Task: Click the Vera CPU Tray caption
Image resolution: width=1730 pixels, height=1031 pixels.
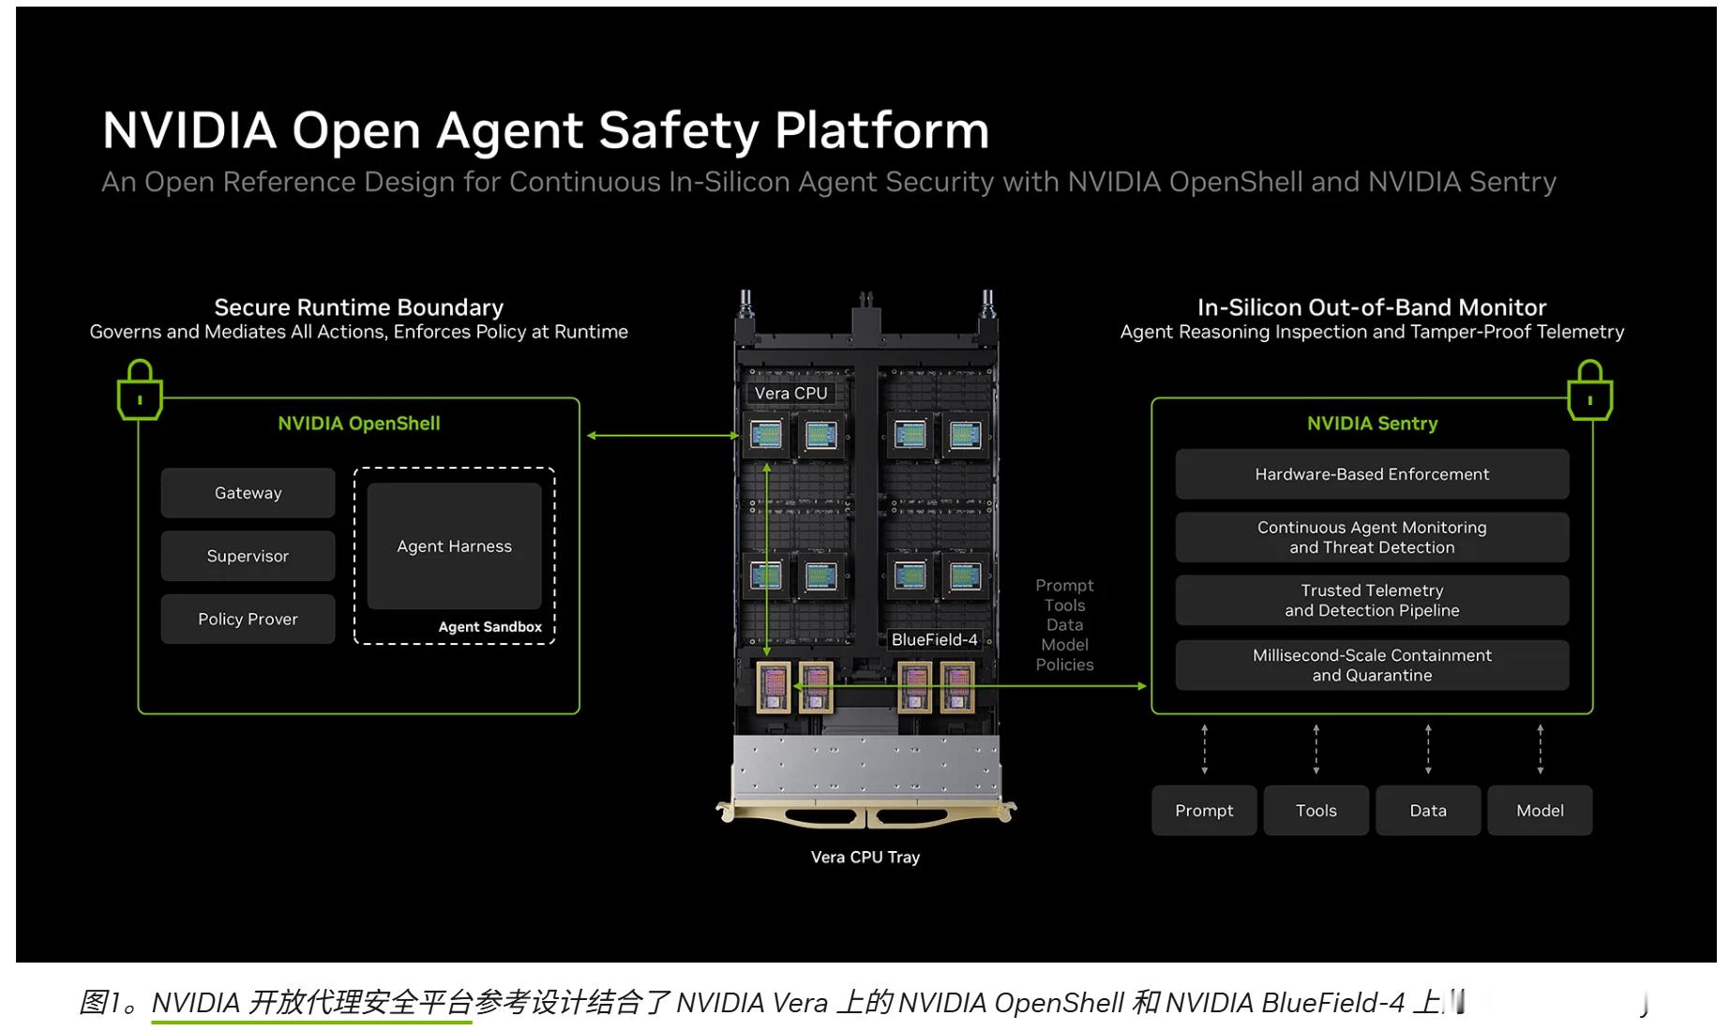Action: coord(865,857)
